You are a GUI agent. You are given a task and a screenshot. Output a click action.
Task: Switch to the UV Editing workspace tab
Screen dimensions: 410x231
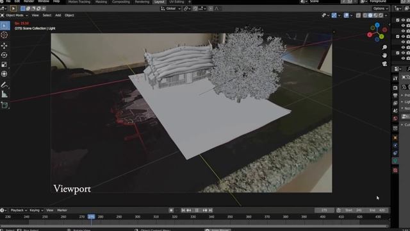(177, 2)
